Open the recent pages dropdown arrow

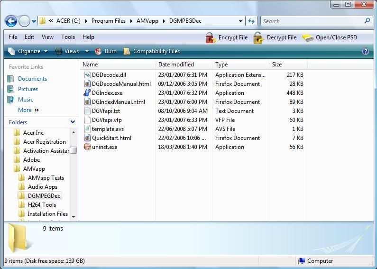pyautogui.click(x=34, y=21)
